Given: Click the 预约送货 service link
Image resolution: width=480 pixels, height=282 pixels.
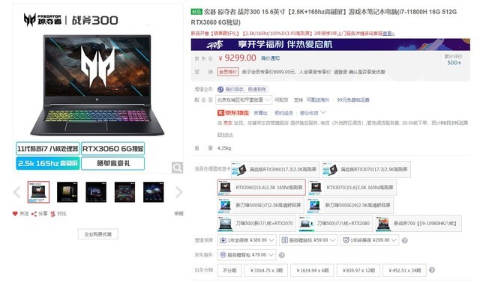Looking at the screenshot, I should point(283,113).
